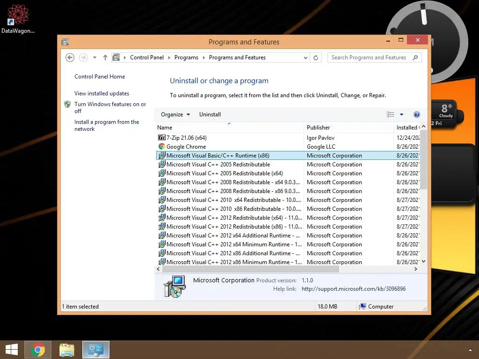This screenshot has width=479, height=359.
Task: Select Visual C++ 2012 Redistributable (x86)
Action: coord(288,226)
